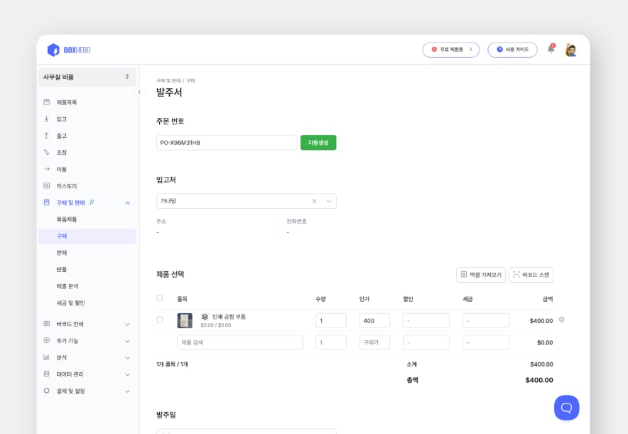
Task: Click the 바코드 스캔 button
Action: tap(531, 275)
